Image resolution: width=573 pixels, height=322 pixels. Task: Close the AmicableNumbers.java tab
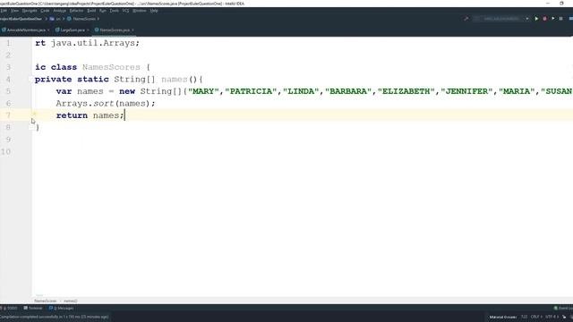coord(48,30)
